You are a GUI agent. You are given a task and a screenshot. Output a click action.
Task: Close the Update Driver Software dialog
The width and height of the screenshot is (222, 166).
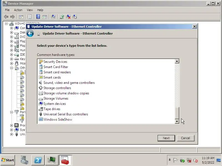(x=195, y=27)
